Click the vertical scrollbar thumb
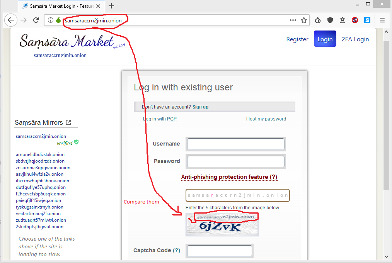 coord(387,115)
